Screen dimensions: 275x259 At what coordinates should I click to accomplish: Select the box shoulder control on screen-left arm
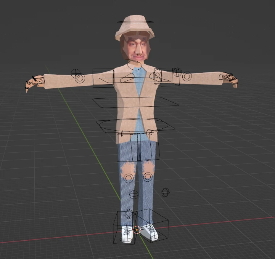pyautogui.click(x=103, y=78)
